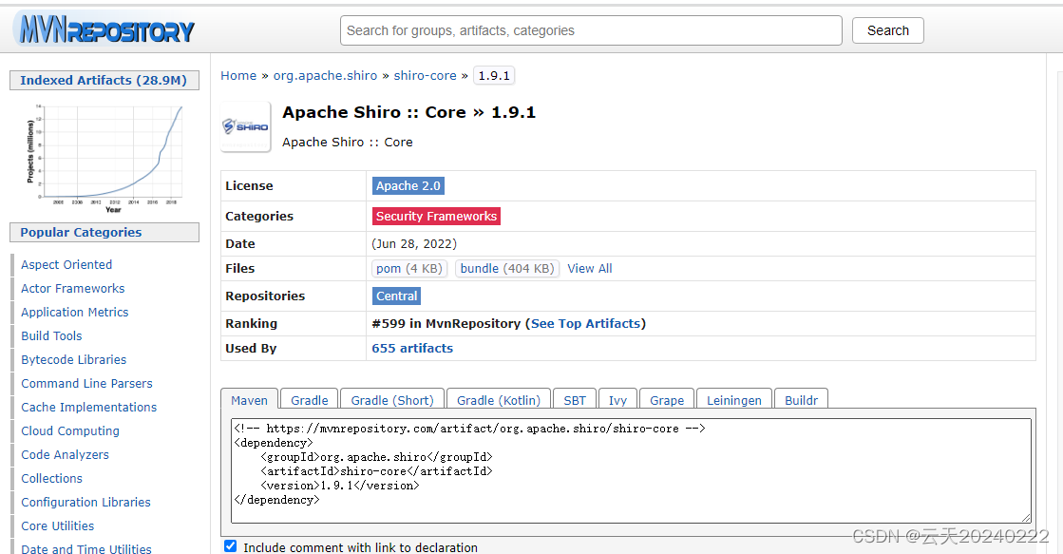The image size is (1063, 554).
Task: Go to Home breadcrumb link
Action: (238, 76)
